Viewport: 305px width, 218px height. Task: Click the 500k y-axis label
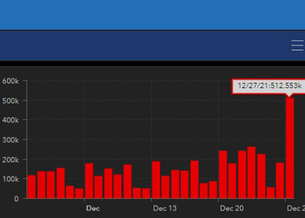point(10,100)
